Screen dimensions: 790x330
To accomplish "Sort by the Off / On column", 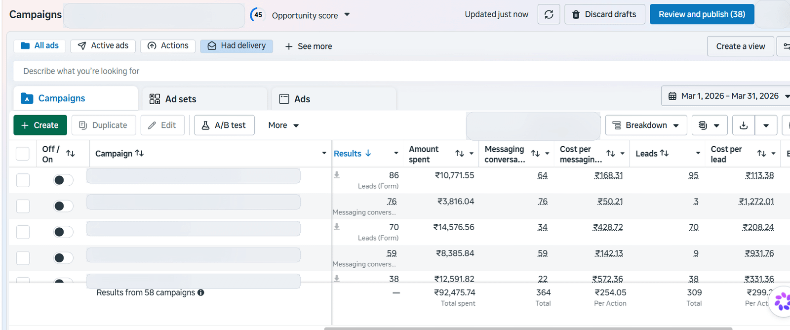I will (71, 154).
